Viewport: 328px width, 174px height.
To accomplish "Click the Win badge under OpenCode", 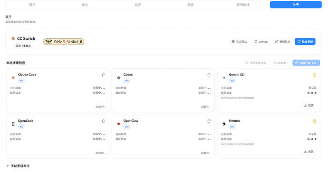I will (x=21, y=127).
